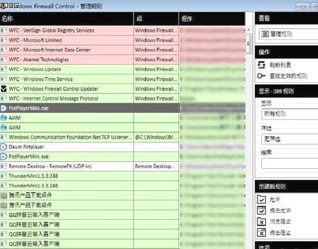Click the icon beside WFC - Windows Update
Viewport: 318px width, 249px height.
[3, 69]
